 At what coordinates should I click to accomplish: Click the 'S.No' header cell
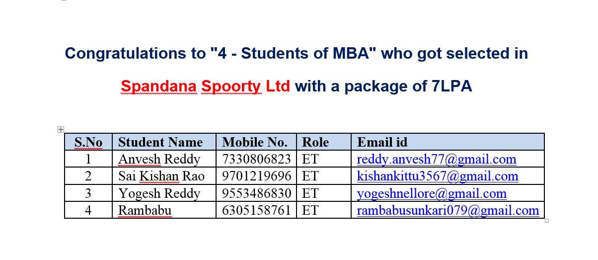pyautogui.click(x=88, y=142)
